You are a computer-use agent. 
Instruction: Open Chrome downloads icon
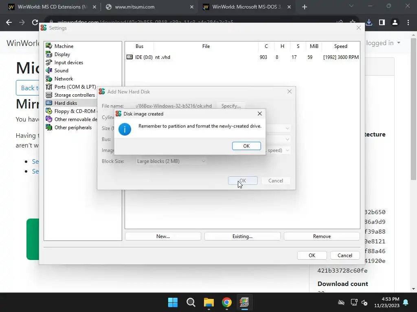coord(369,23)
